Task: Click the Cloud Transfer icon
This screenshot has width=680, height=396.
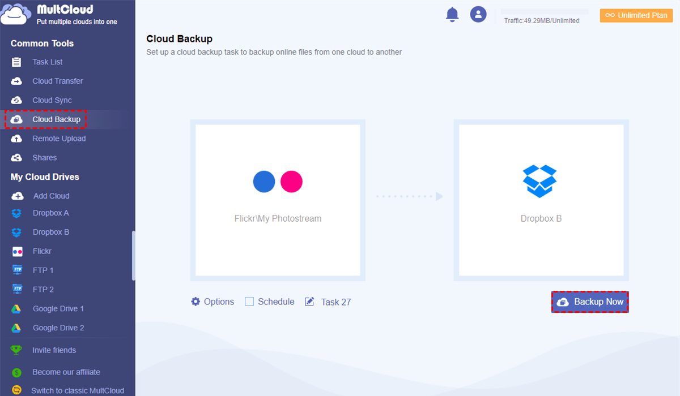Action: pos(16,81)
